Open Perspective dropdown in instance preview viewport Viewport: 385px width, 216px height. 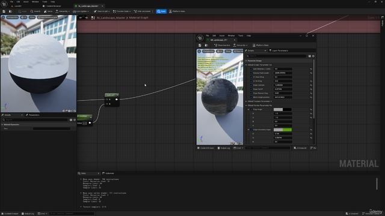click(208, 51)
